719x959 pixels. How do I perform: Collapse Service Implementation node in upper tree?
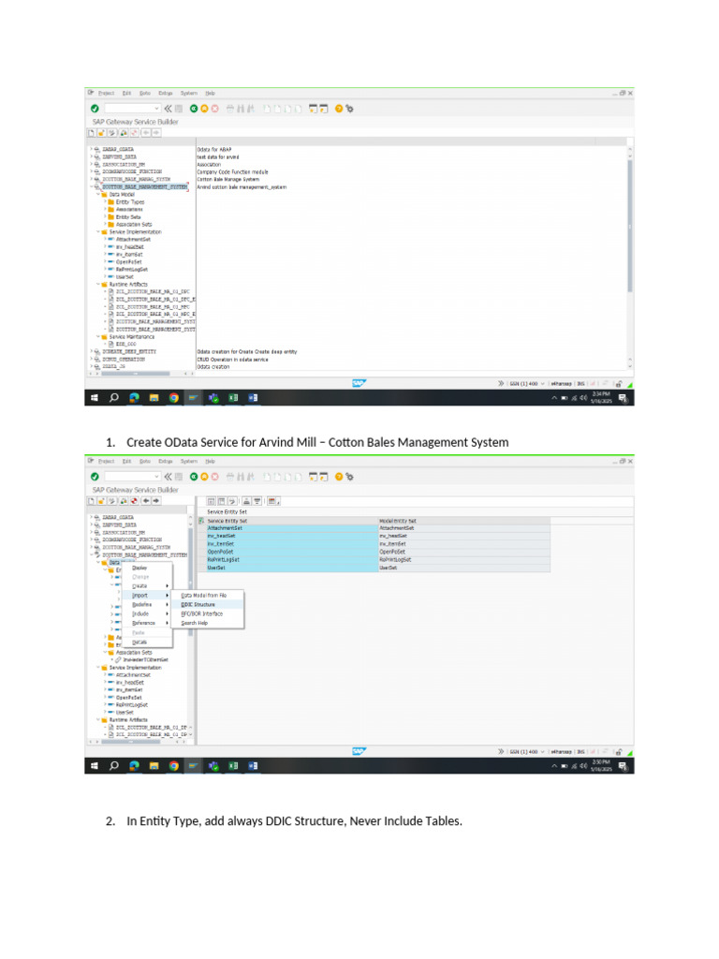pyautogui.click(x=97, y=232)
